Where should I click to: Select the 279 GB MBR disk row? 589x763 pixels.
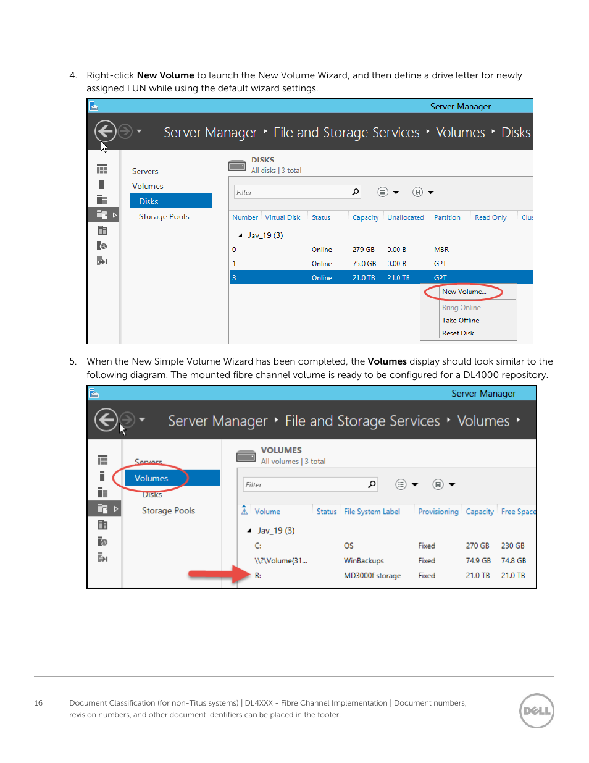tap(381, 250)
